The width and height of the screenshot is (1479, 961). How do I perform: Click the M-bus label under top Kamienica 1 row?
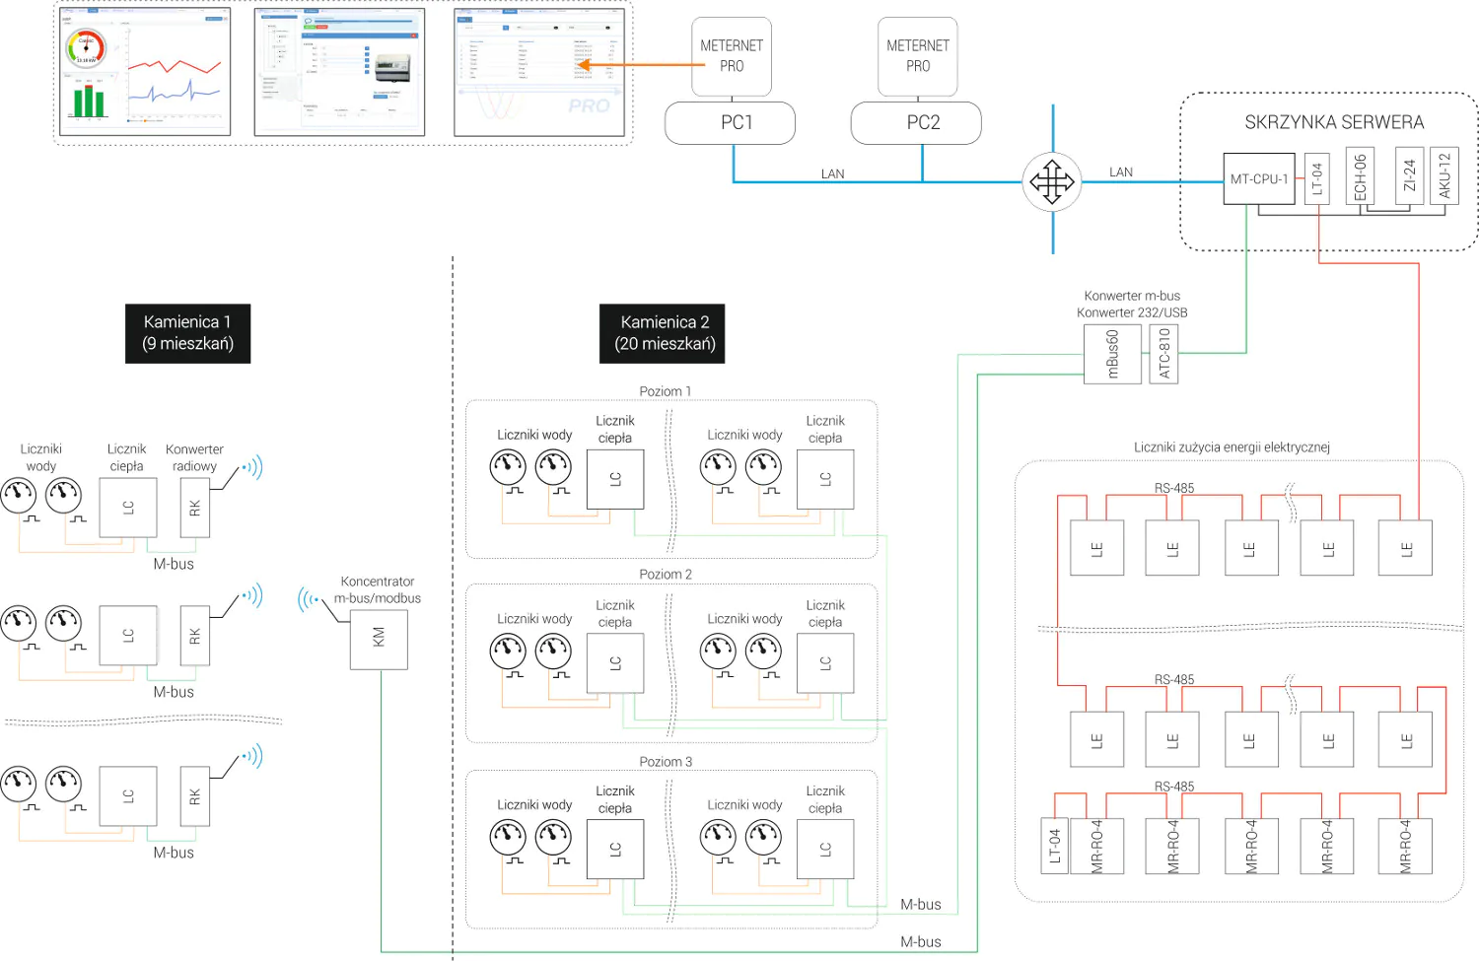tap(174, 564)
